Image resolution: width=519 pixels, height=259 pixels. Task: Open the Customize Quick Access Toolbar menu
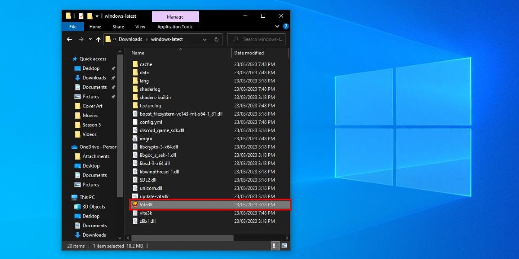[96, 16]
